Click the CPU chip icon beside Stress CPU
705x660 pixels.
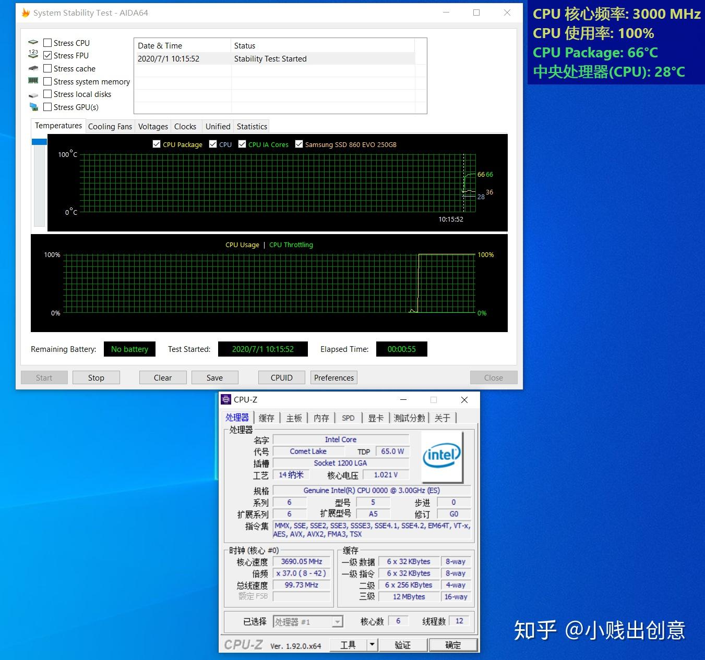pyautogui.click(x=33, y=43)
